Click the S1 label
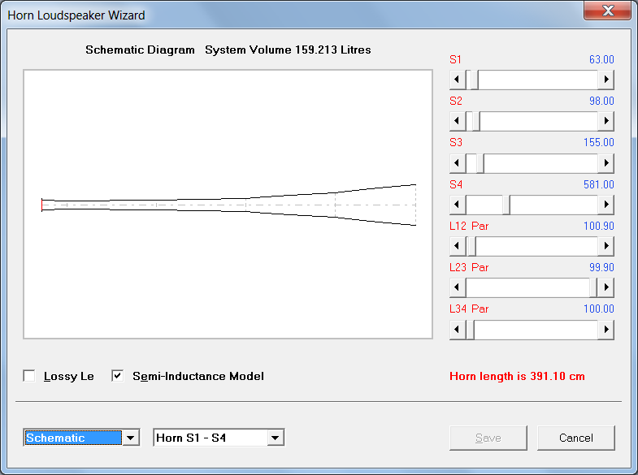This screenshot has width=638, height=475. pyautogui.click(x=455, y=60)
